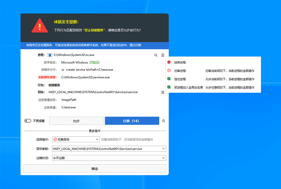
Task: Click the 确定 button
Action: click(x=95, y=168)
